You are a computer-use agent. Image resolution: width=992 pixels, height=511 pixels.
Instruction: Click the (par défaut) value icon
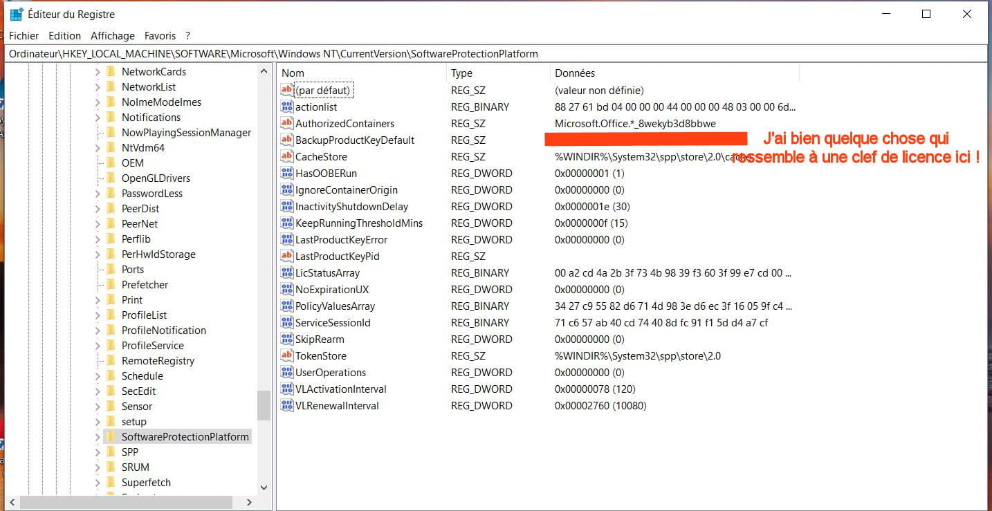(x=287, y=90)
